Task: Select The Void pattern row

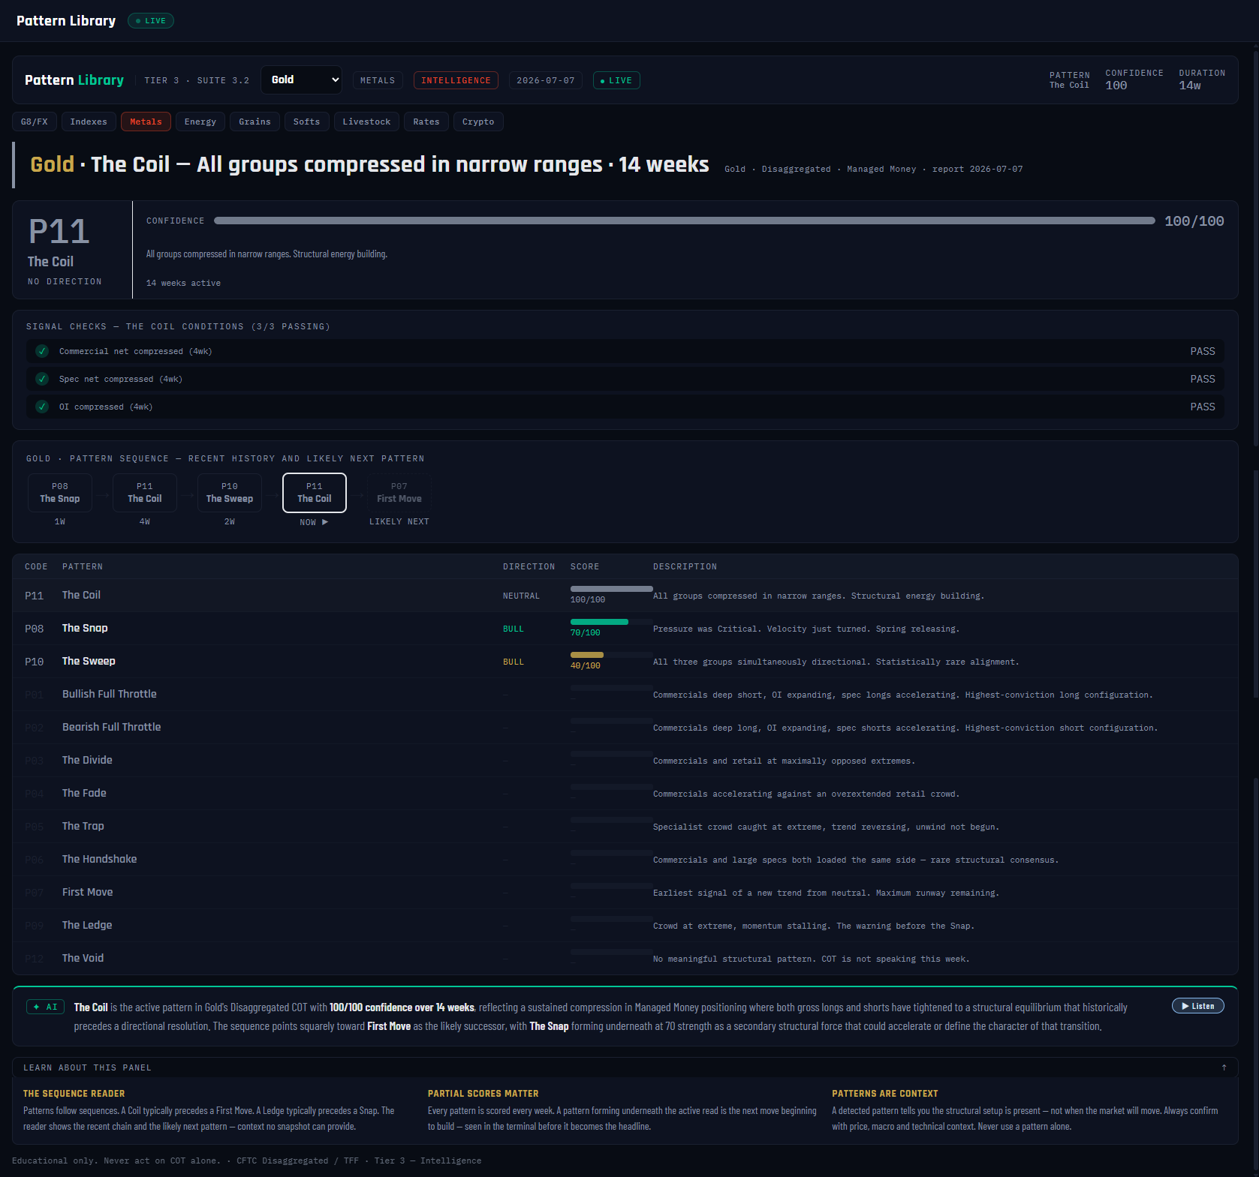Action: click(x=625, y=959)
